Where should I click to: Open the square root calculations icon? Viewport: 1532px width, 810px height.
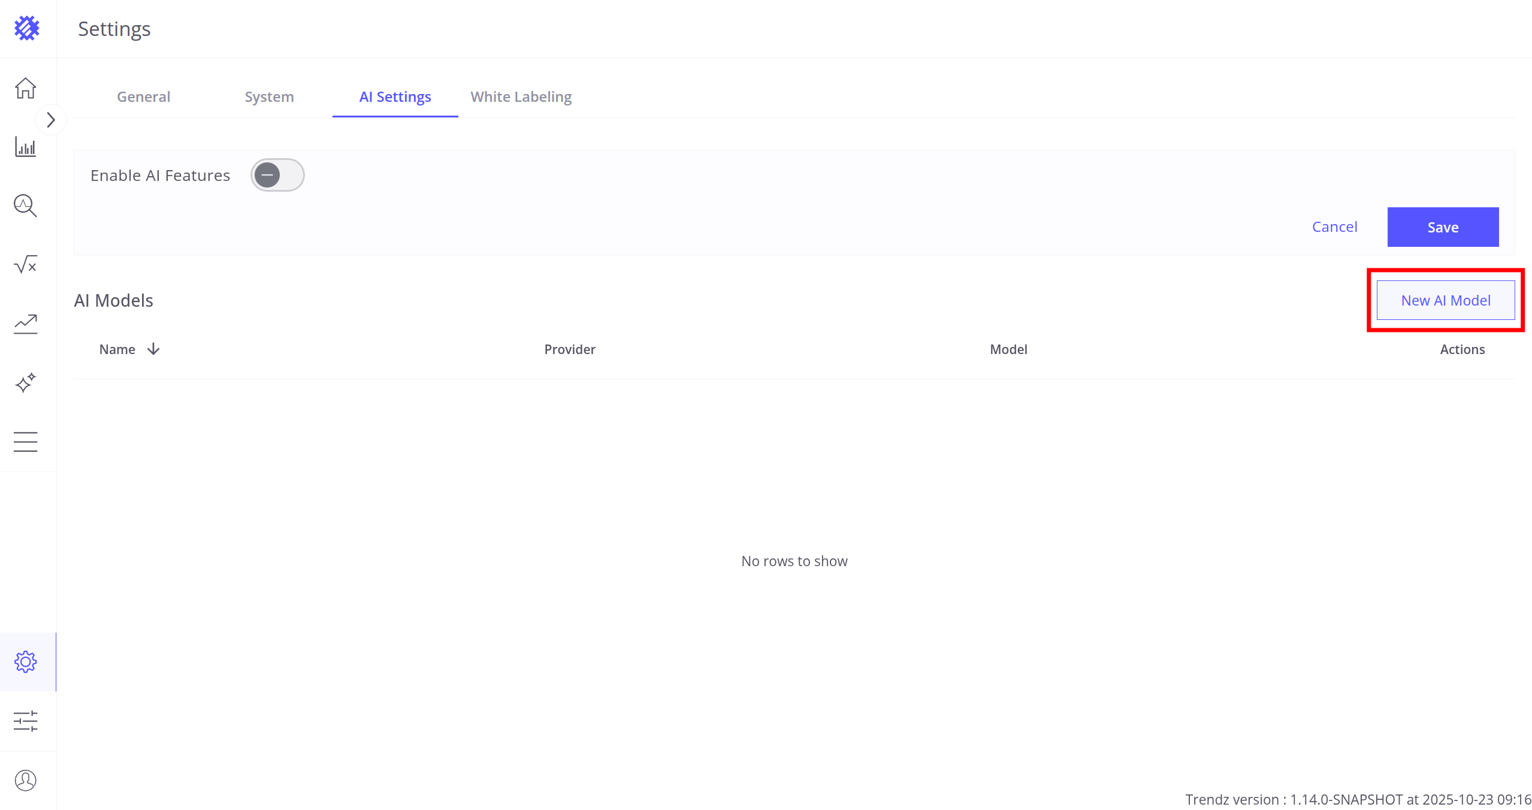(25, 264)
